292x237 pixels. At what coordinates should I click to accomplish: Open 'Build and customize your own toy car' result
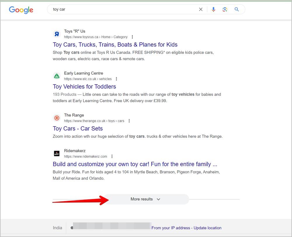135,164
